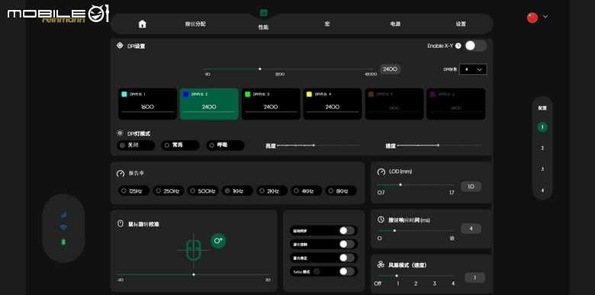Open the 电源 power tab
Screen dimensions: 595x295
point(395,24)
